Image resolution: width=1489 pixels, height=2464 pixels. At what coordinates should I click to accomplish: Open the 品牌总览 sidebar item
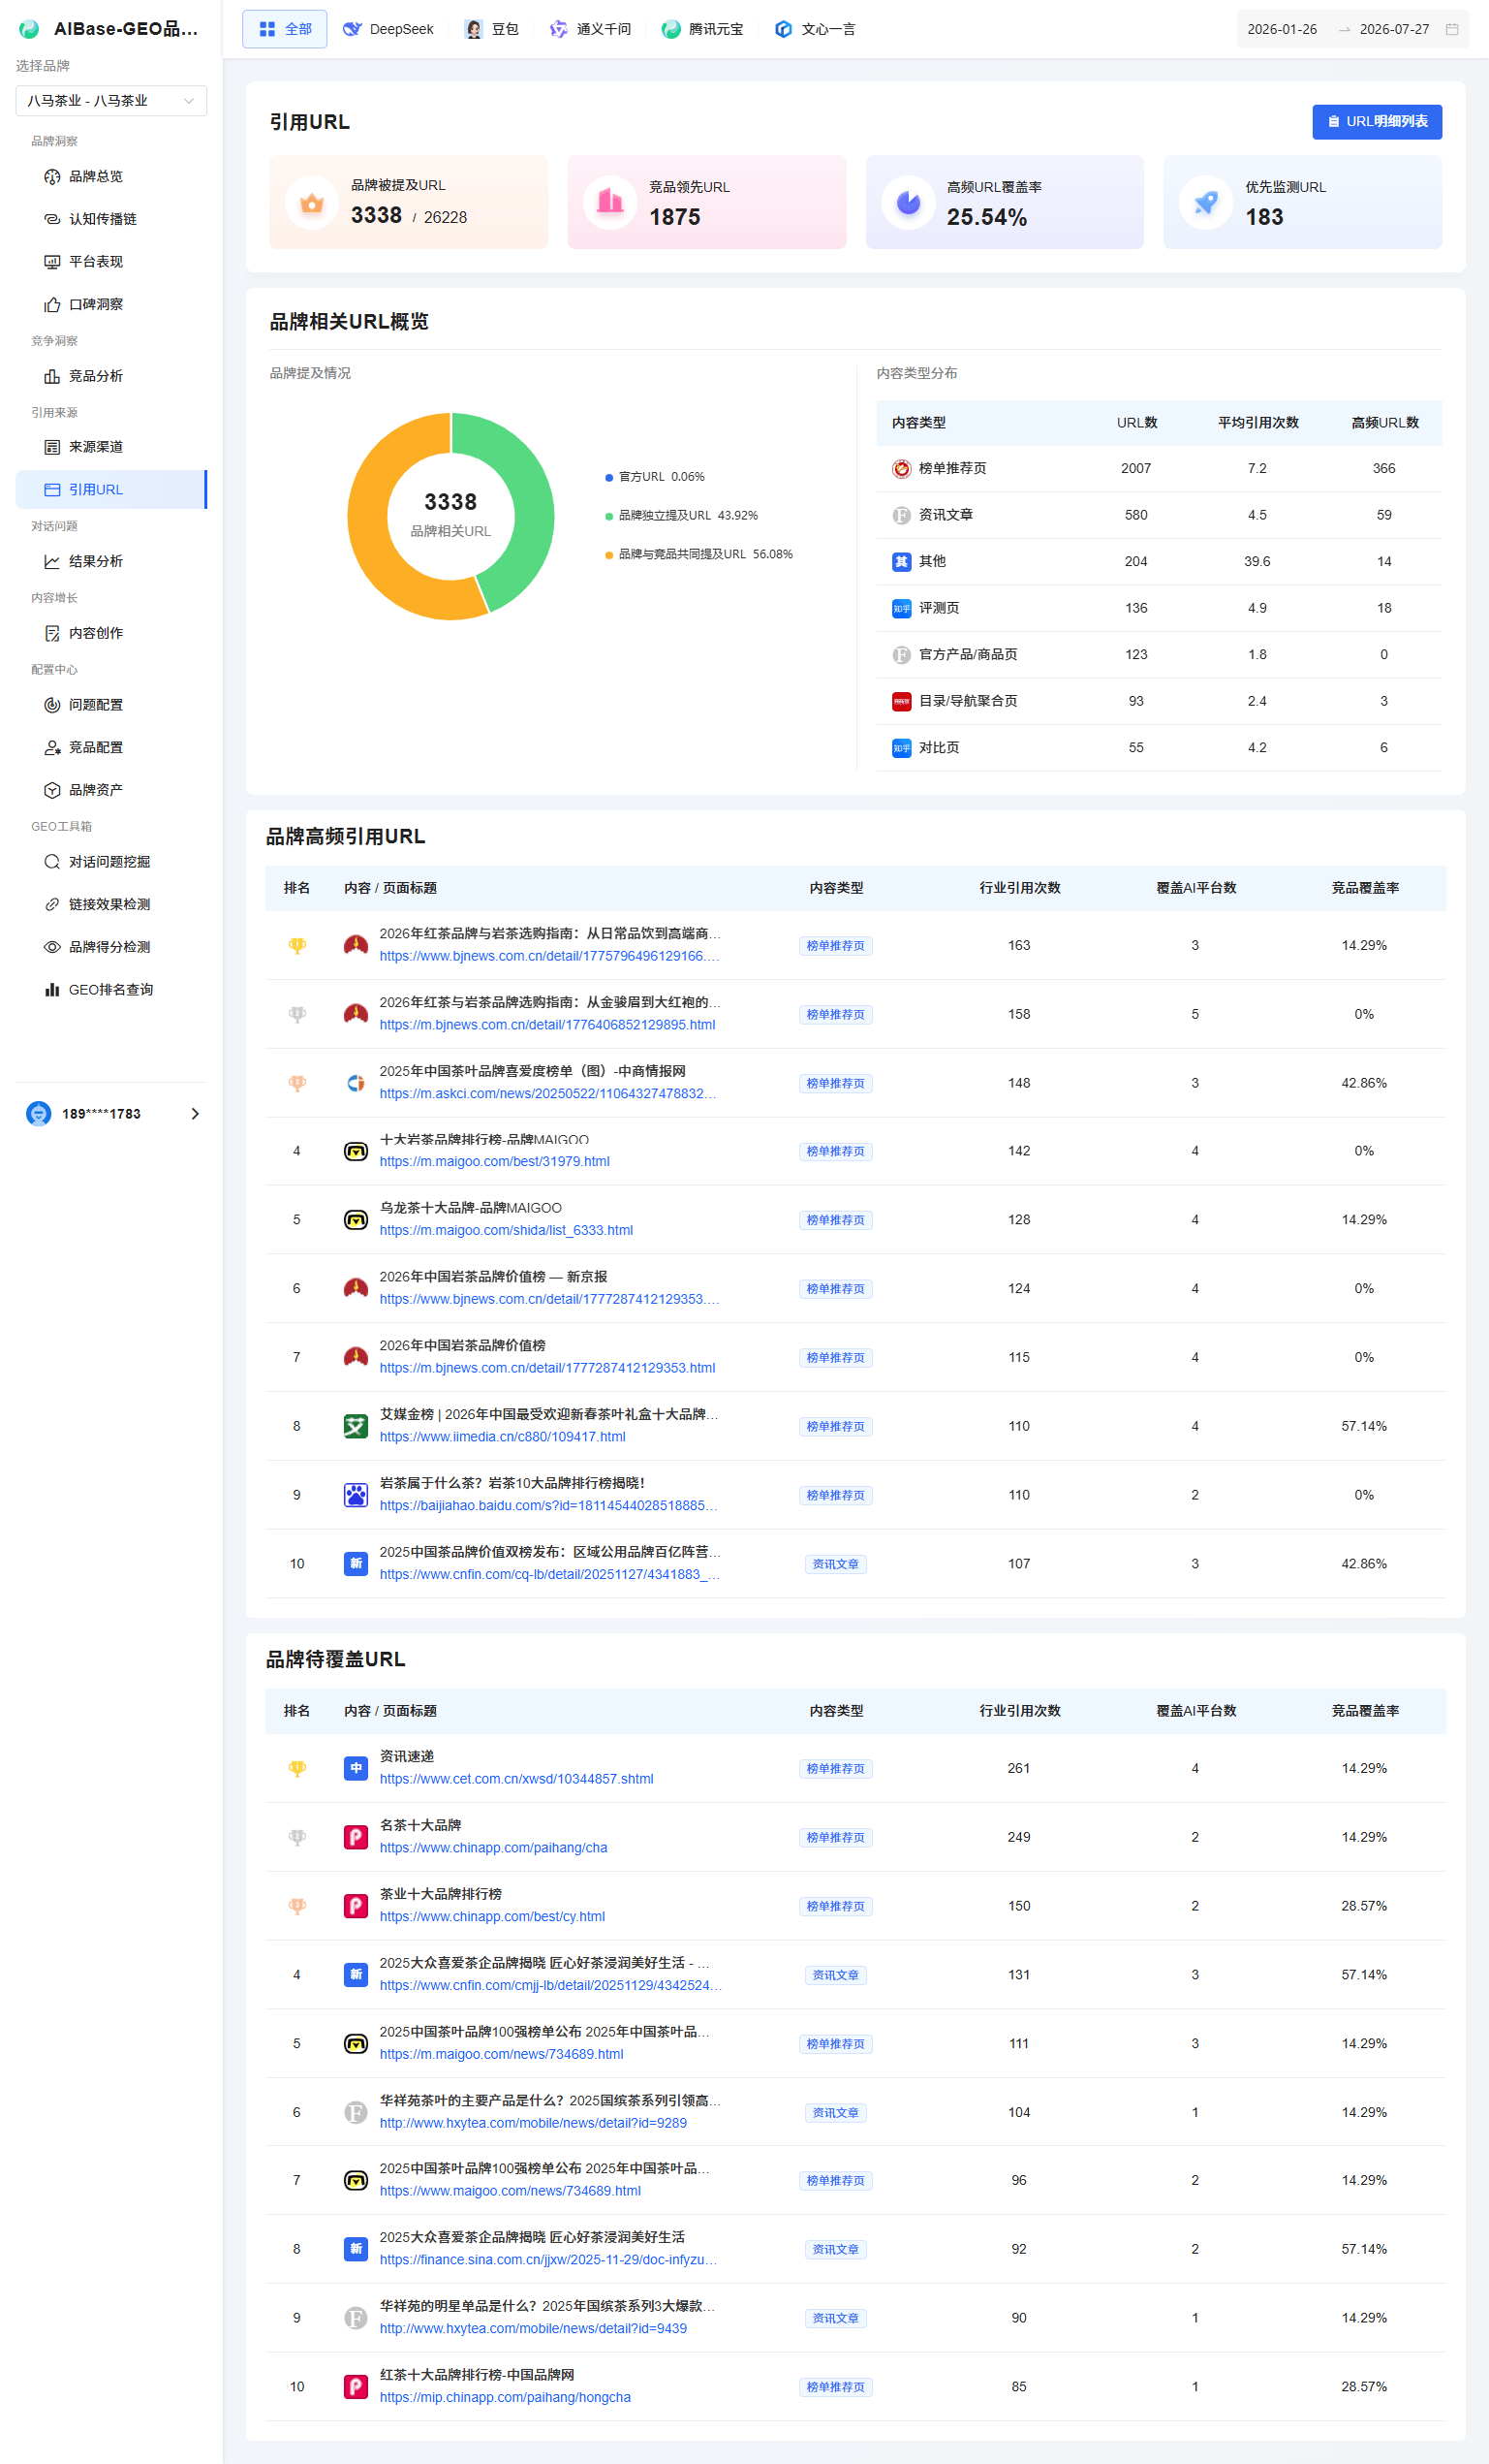[x=111, y=177]
